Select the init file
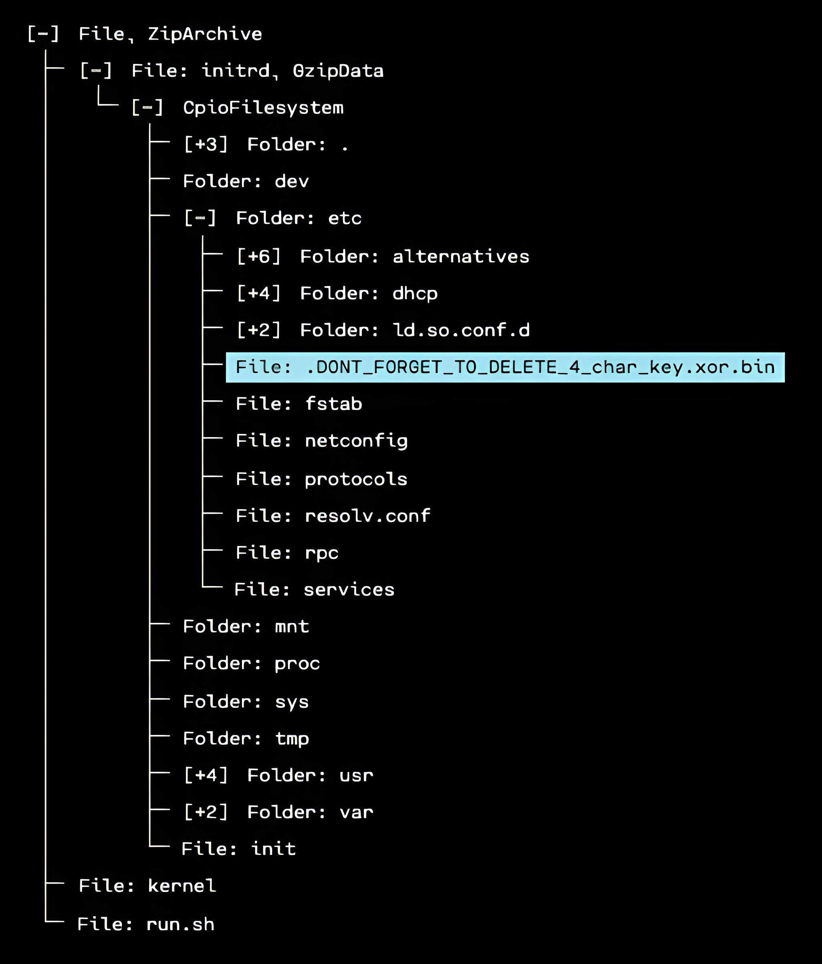 [238, 849]
